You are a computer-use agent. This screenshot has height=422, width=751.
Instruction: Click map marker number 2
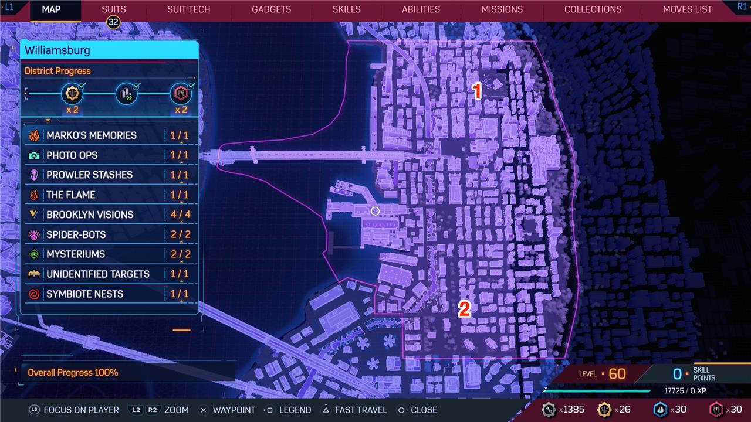click(464, 309)
